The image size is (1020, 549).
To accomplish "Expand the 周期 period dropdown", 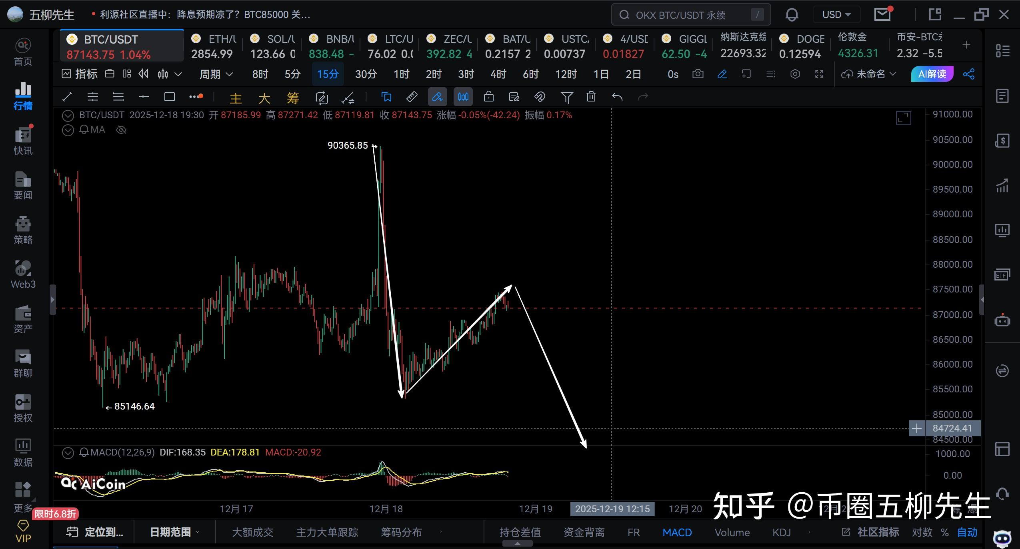I will click(216, 74).
